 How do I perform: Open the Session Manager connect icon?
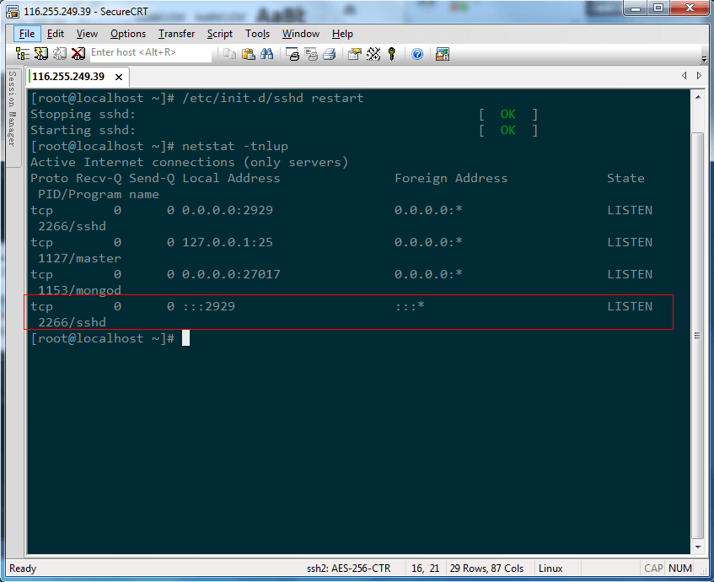23,53
